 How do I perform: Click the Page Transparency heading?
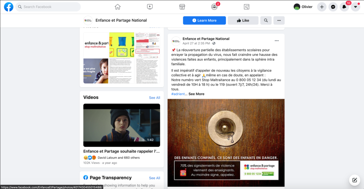(111, 178)
